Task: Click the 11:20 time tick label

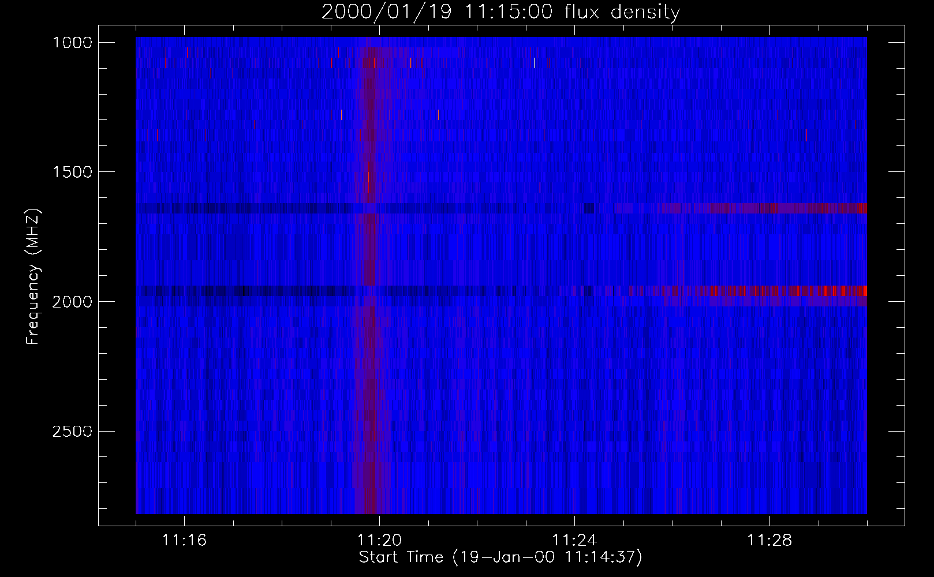Action: coord(379,541)
